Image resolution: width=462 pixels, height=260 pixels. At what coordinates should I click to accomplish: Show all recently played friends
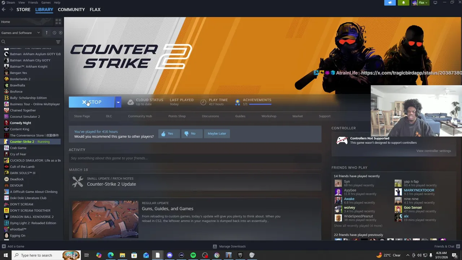click(358, 226)
